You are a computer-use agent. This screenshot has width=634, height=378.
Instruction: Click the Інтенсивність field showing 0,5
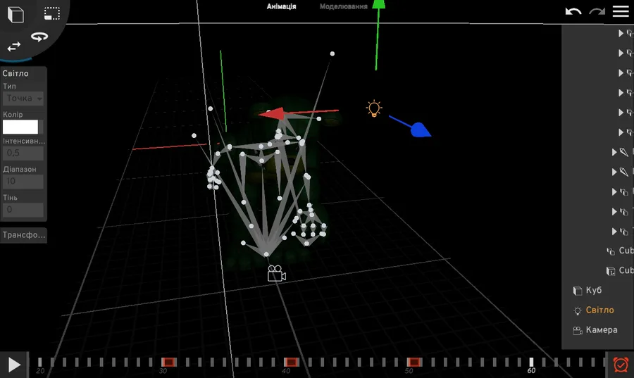point(23,153)
